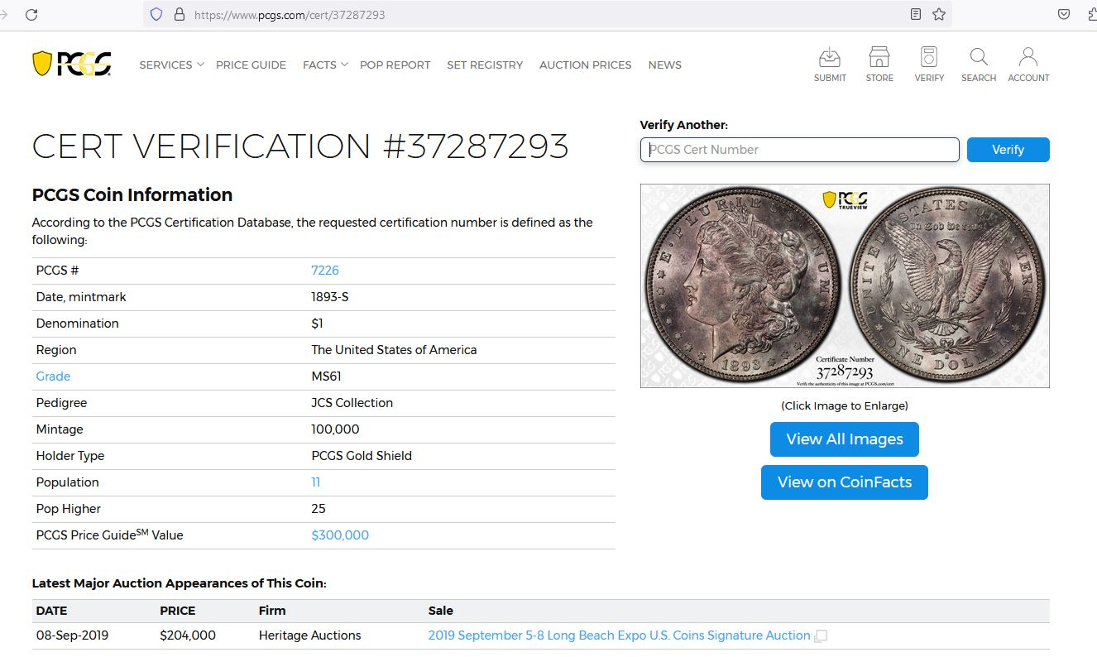This screenshot has width=1097, height=657.
Task: Focus the PCGS Cert Number field
Action: pyautogui.click(x=799, y=150)
